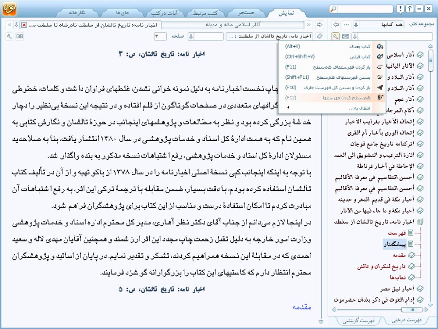Expand the مقدمه tree node
Image resolution: width=438 pixels, height=329 pixels.
coord(411,255)
